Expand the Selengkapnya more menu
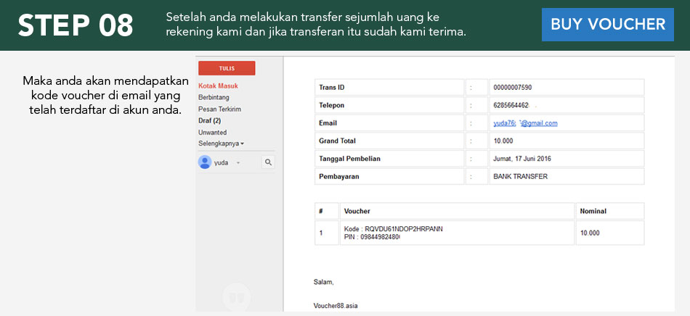Screen dimensions: 690x316 (221, 144)
